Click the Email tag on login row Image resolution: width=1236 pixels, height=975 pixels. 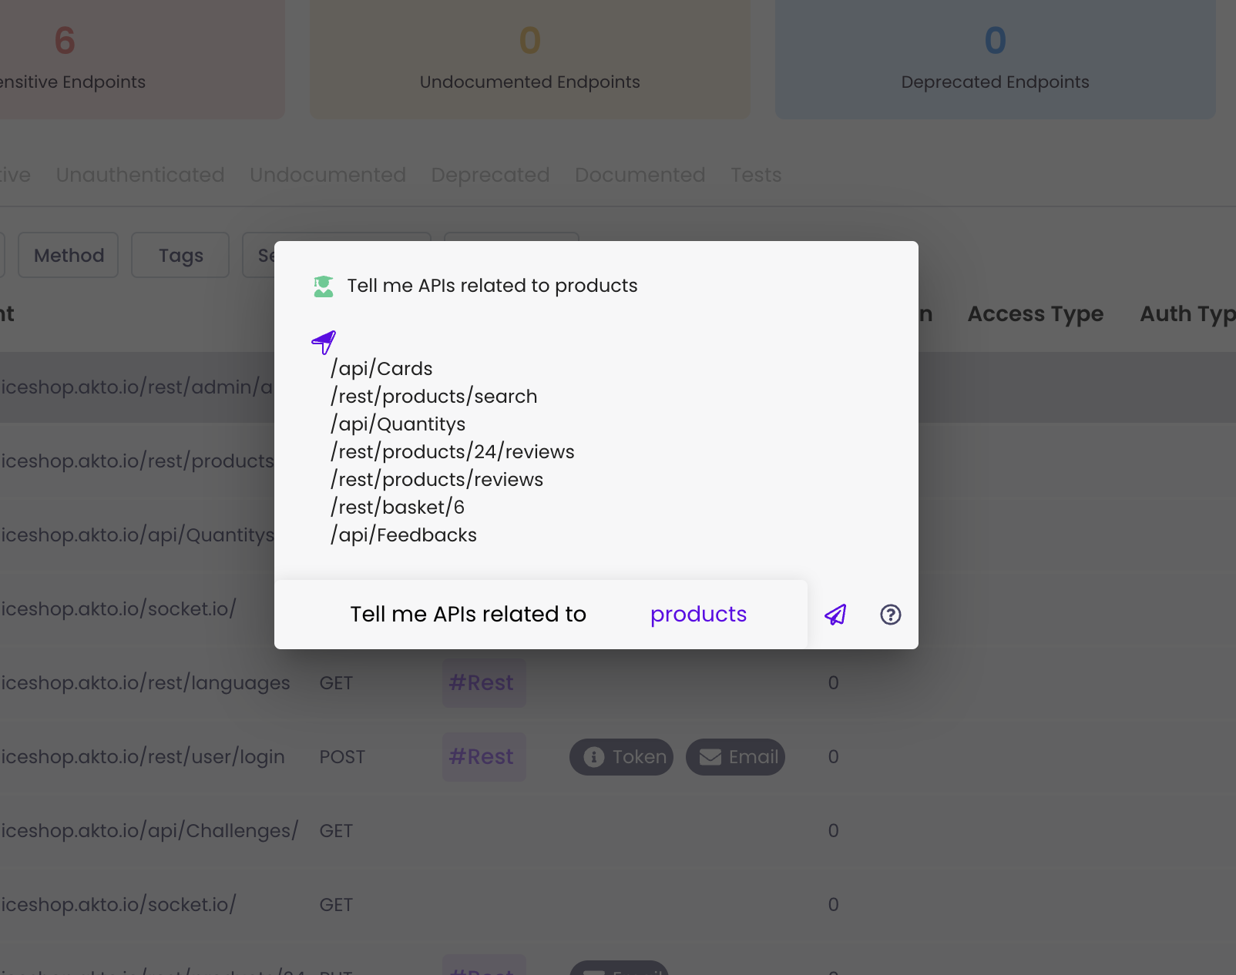735,757
